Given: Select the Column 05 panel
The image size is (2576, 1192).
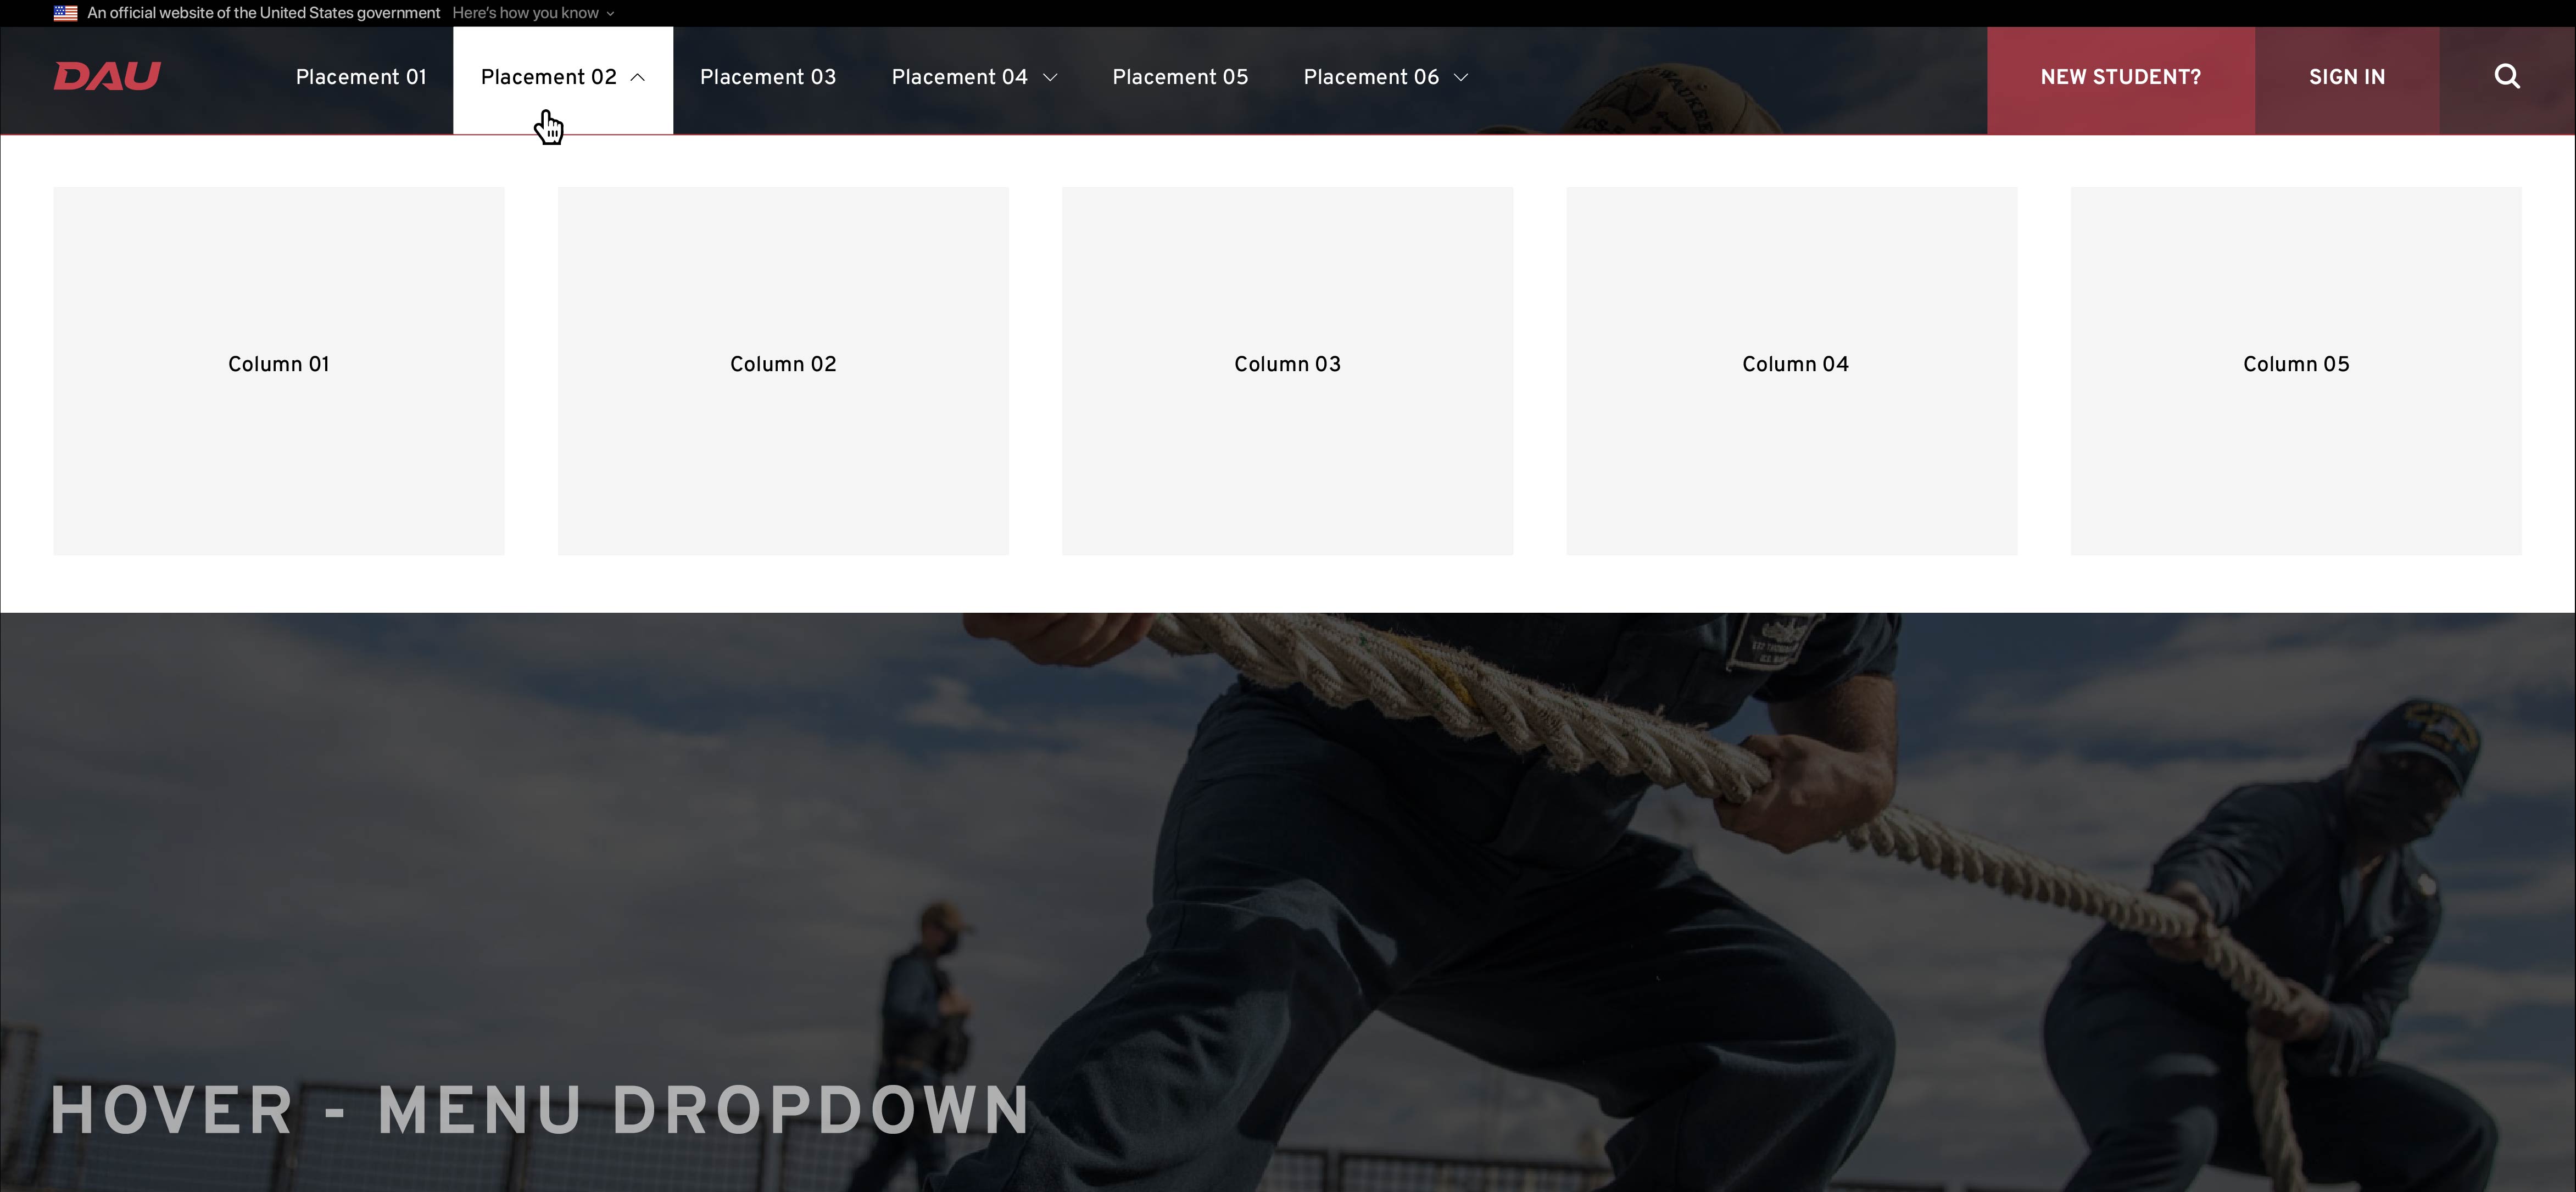Looking at the screenshot, I should coord(2296,371).
